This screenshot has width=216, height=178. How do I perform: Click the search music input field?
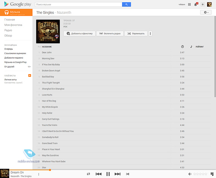coord(79,4)
